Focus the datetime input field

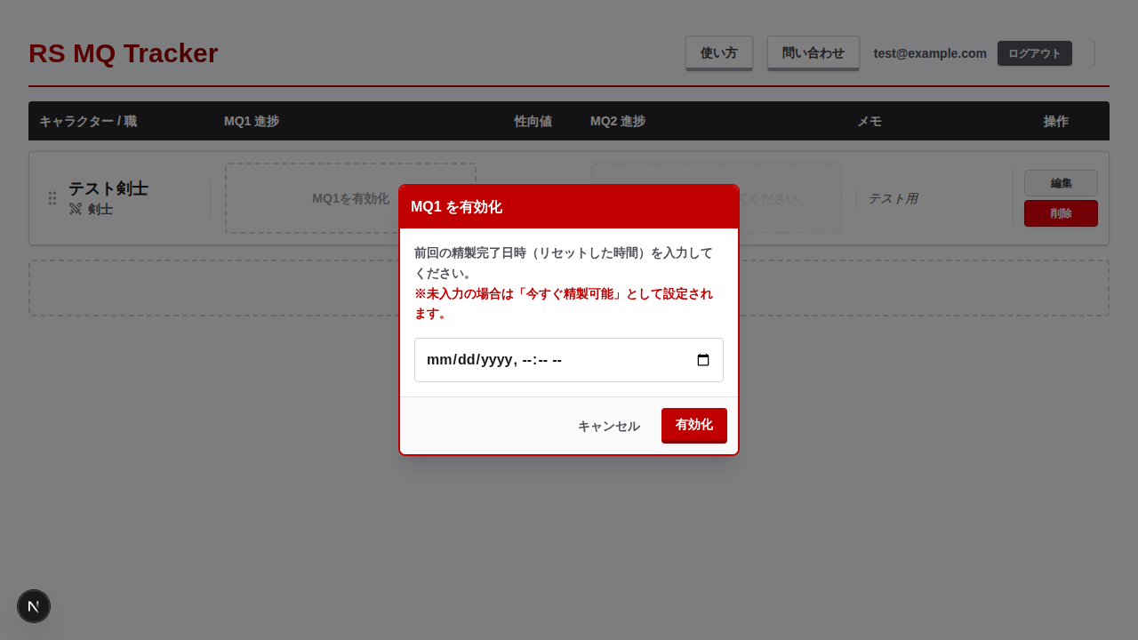pyautogui.click(x=569, y=360)
